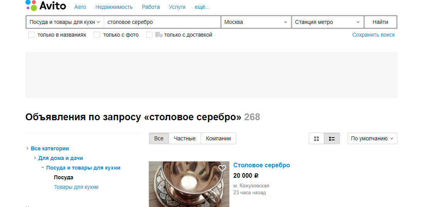Open 'Станция метро' dropdown
433x207 pixels.
pyautogui.click(x=328, y=22)
